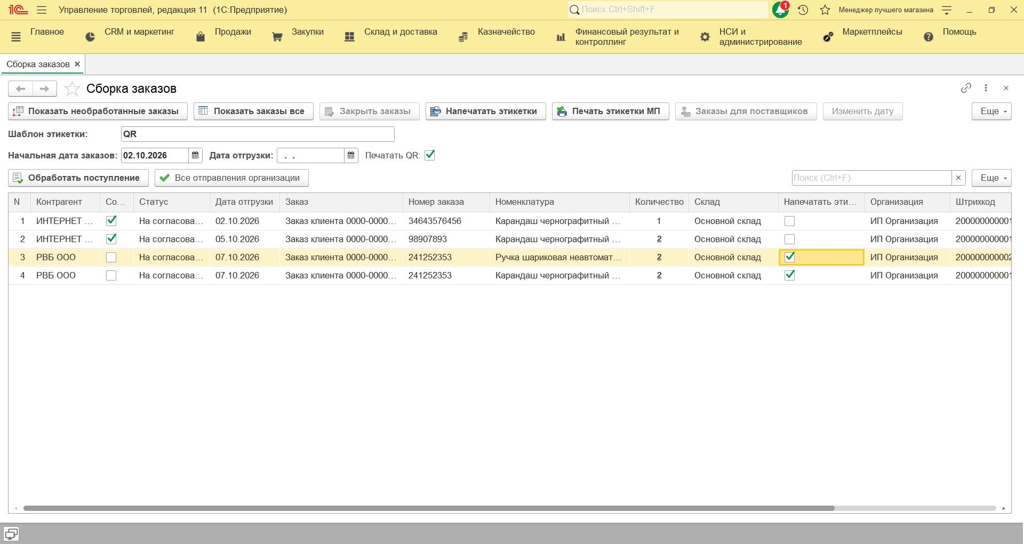Expand the top toolbar Еще dropdown
The height and width of the screenshot is (544, 1024).
coord(991,111)
